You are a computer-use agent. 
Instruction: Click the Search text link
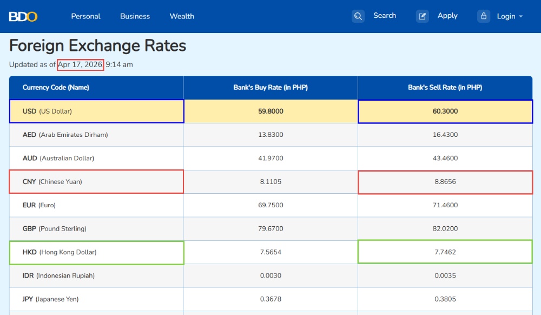[385, 16]
